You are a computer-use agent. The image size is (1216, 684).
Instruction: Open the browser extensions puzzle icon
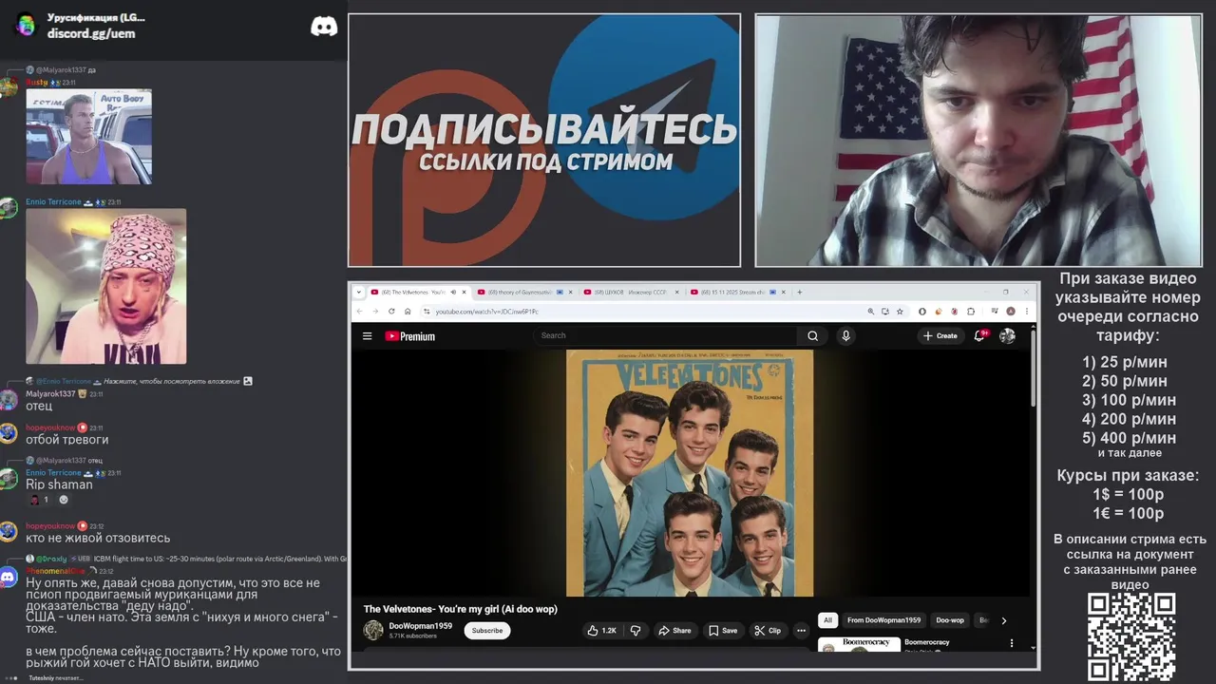(x=971, y=311)
